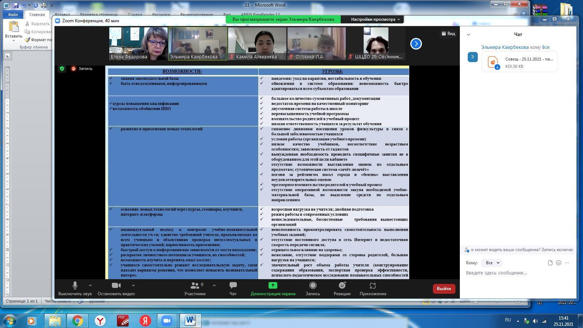Undo last action in Word
The height and width of the screenshot is (328, 583).
point(24,5)
